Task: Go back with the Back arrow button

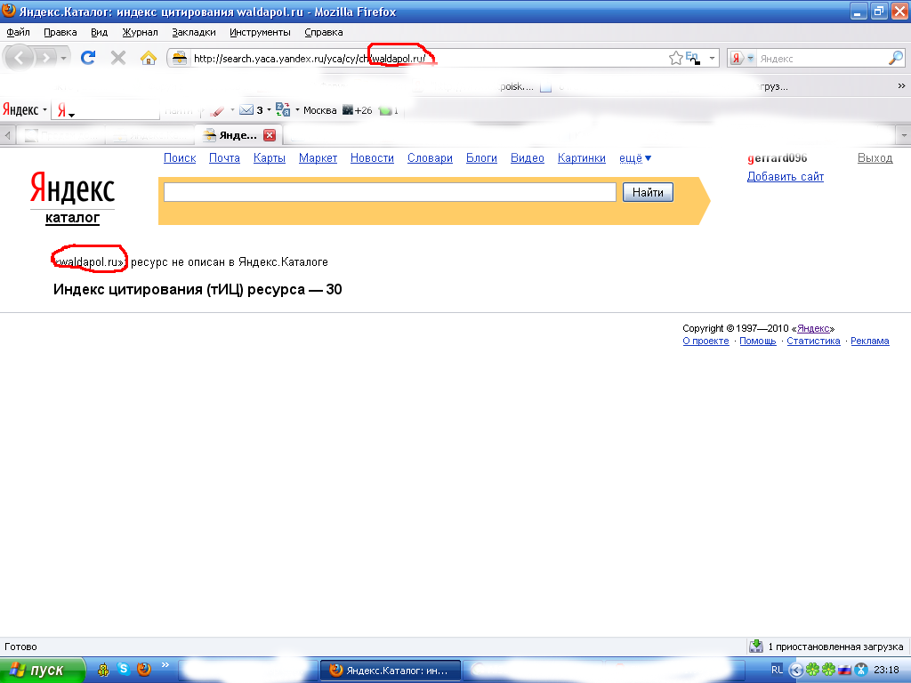Action: tap(20, 58)
